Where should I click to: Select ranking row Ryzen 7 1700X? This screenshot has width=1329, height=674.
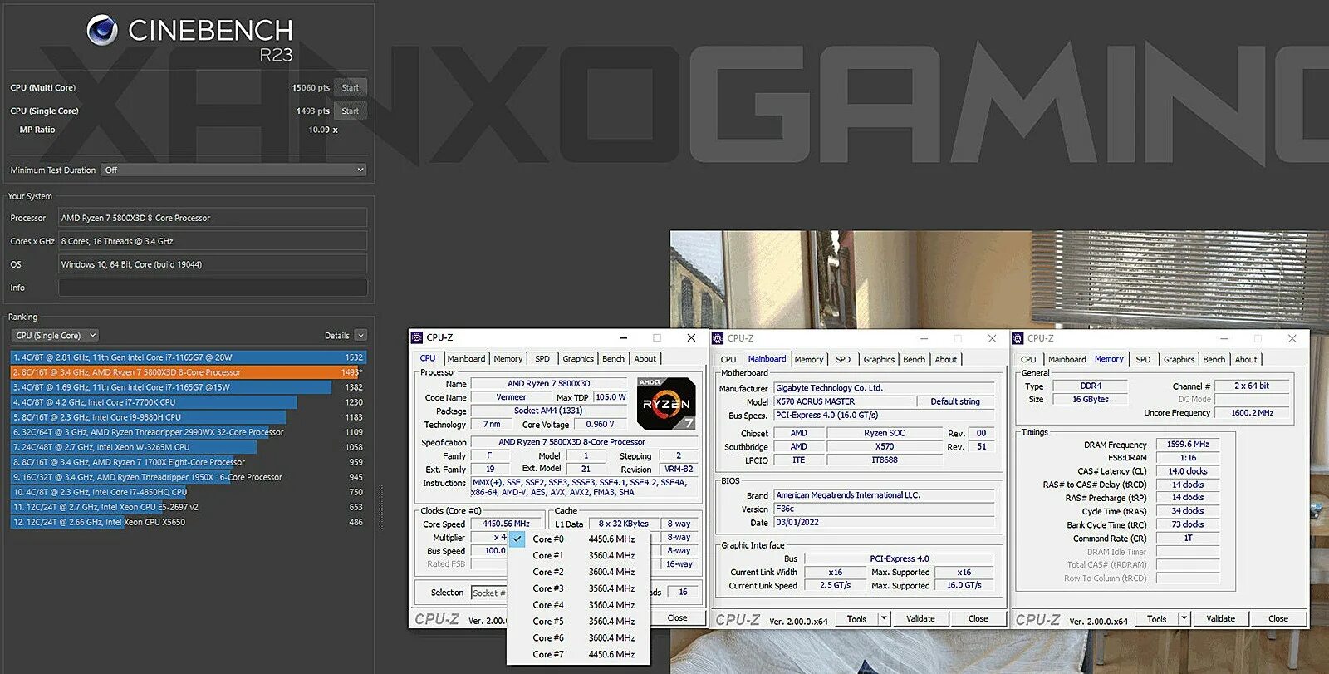[x=189, y=462]
